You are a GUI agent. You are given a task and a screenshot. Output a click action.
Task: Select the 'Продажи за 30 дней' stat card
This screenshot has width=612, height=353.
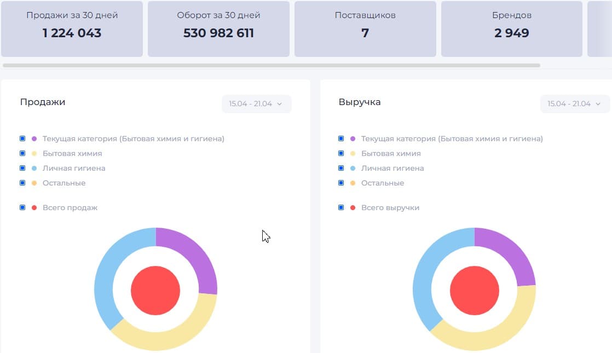point(72,29)
